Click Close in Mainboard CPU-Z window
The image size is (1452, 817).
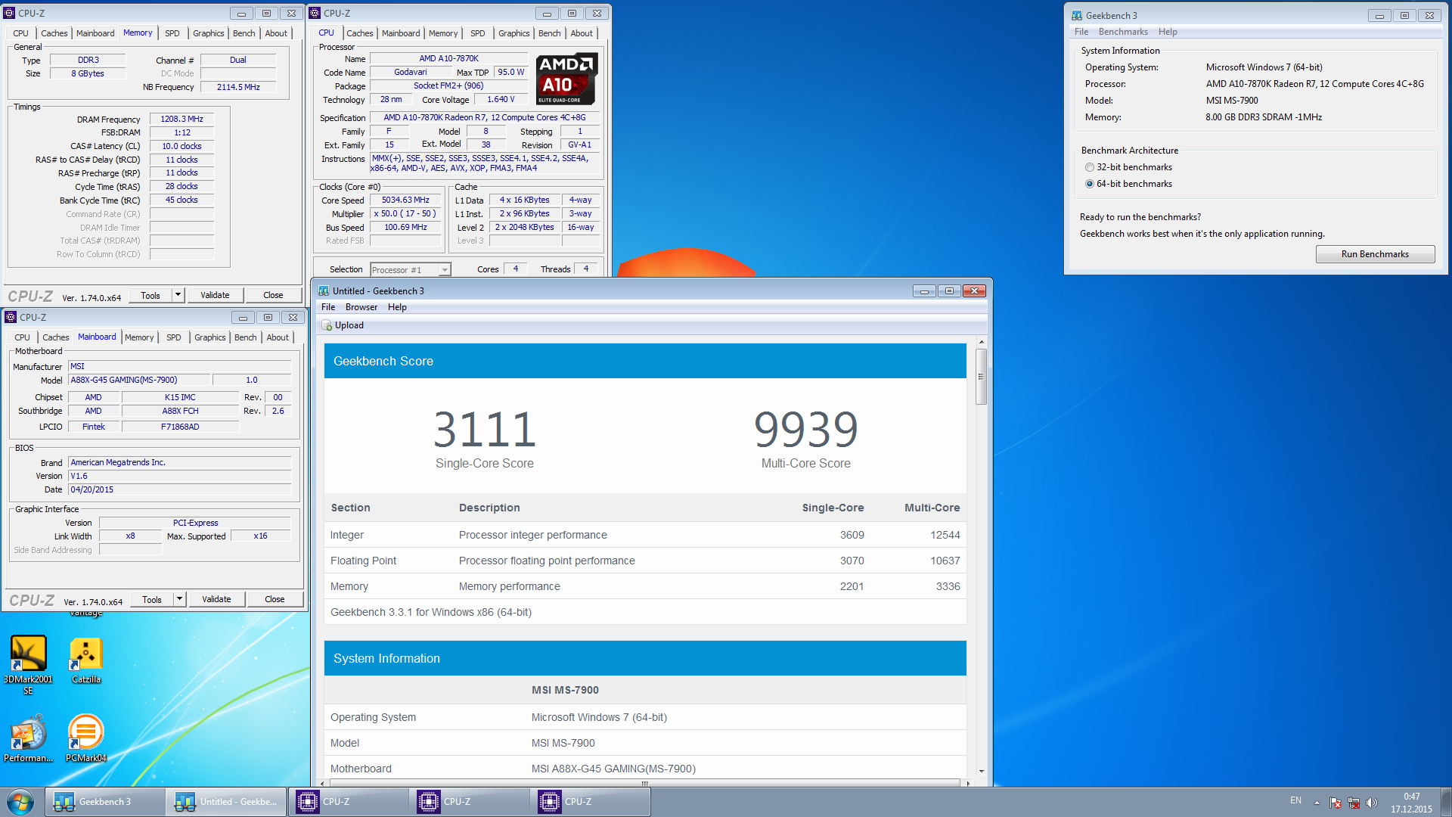275,599
